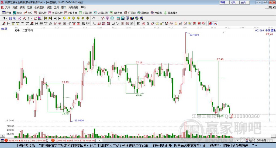
Task: Open the 公式选股 menu
Action: tap(39, 7)
